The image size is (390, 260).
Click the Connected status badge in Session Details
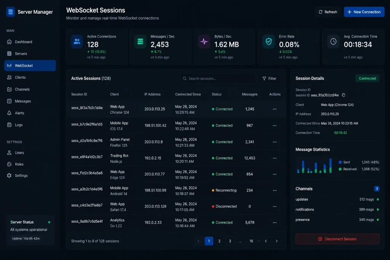pos(367,78)
